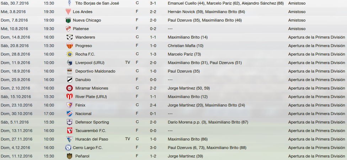Click Amistoso competition on Platense row
The image size is (347, 160).
(297, 29)
